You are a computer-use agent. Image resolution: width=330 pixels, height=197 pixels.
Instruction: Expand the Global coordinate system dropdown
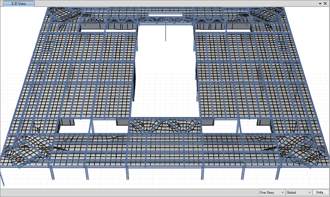tap(299, 192)
